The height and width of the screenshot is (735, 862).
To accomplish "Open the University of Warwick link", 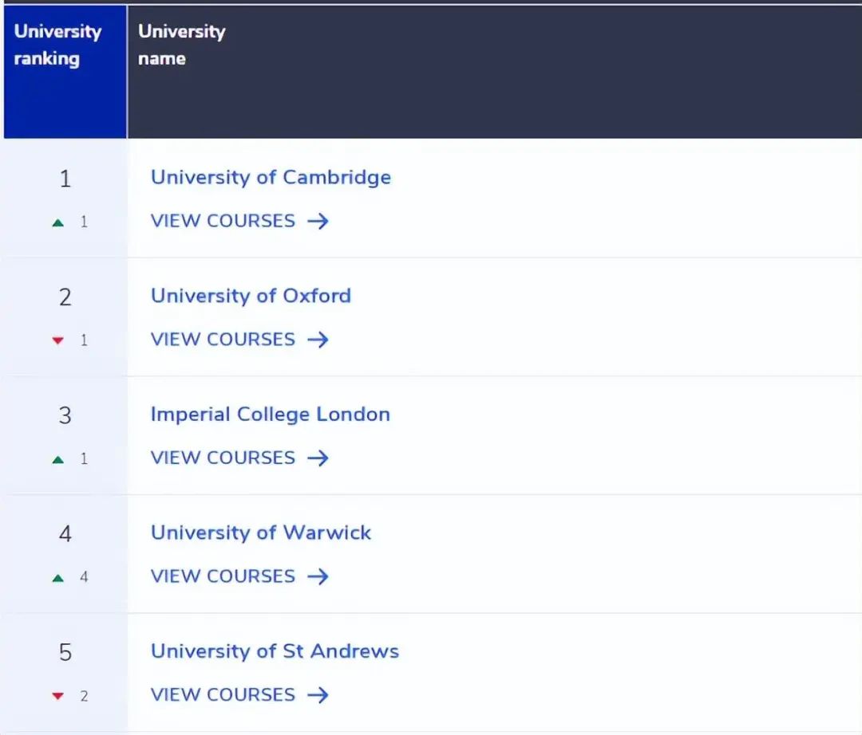I will click(x=261, y=533).
